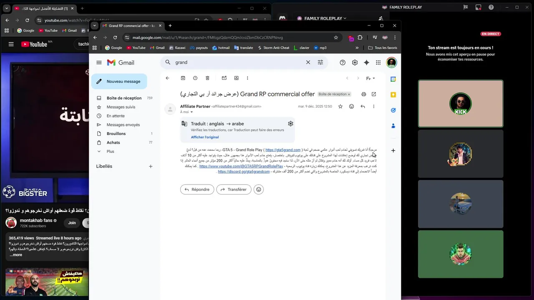Open email in a new window
The image size is (534, 300).
(x=374, y=94)
